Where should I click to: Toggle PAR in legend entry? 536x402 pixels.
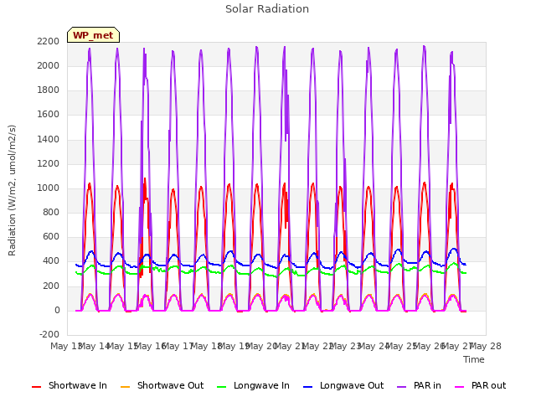pyautogui.click(x=419, y=385)
